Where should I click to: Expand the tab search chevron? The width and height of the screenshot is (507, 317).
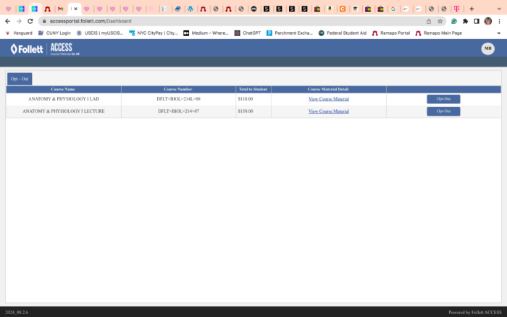point(499,9)
